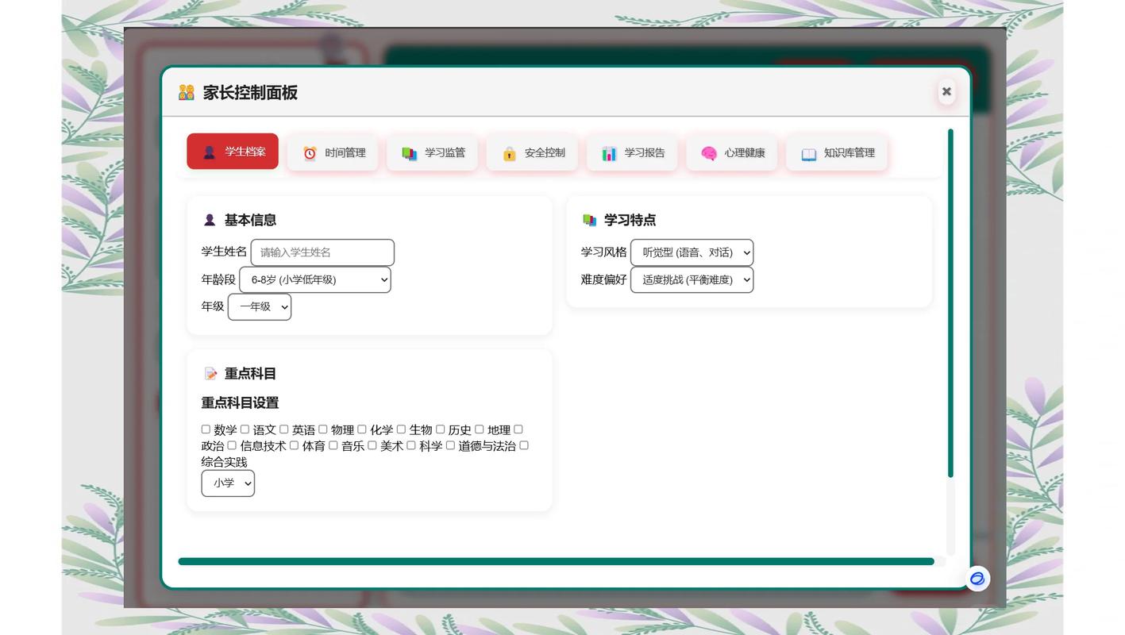Click the vertical green scrollbar thumb

pyautogui.click(x=950, y=303)
